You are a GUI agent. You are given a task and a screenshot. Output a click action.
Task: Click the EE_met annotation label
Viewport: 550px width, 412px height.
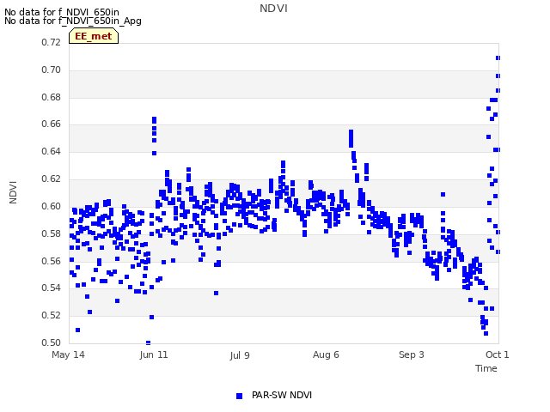pos(94,36)
